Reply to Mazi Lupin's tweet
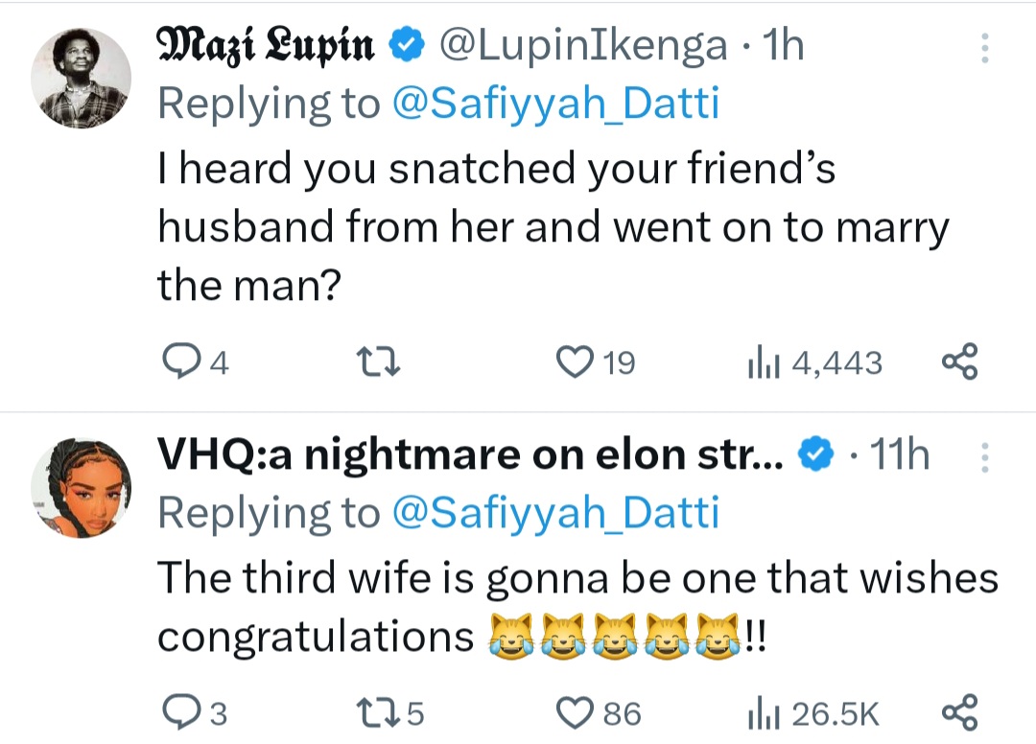 177,362
